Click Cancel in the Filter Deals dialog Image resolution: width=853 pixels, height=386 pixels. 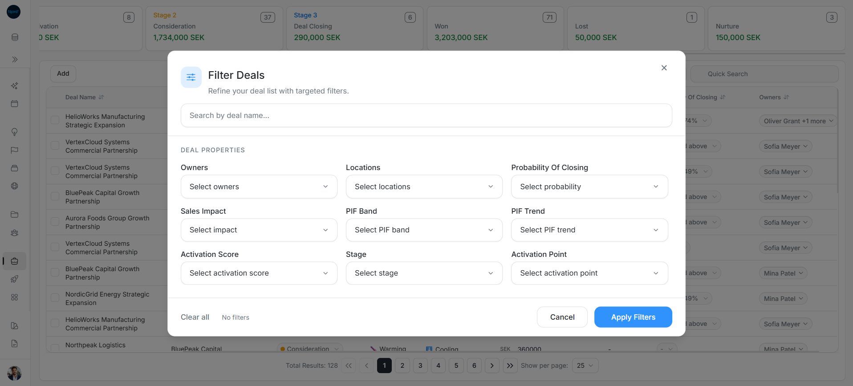coord(562,317)
